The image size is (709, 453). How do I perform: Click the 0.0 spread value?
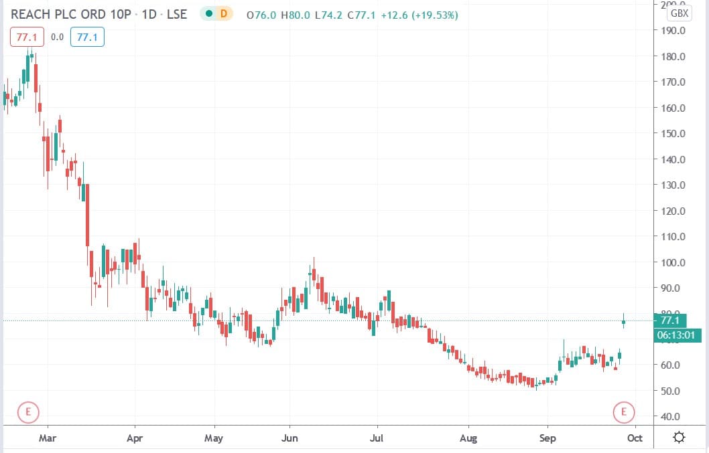57,37
